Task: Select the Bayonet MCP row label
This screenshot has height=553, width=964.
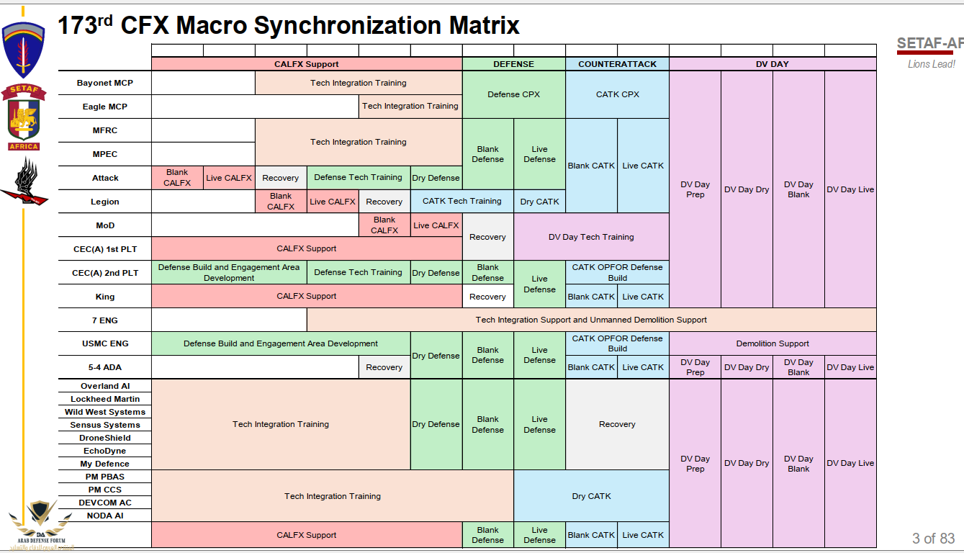Action: [105, 83]
